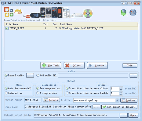This screenshot has height=121, width=142.
Task: Select the black and orange Zune icon
Action: coord(60,12)
